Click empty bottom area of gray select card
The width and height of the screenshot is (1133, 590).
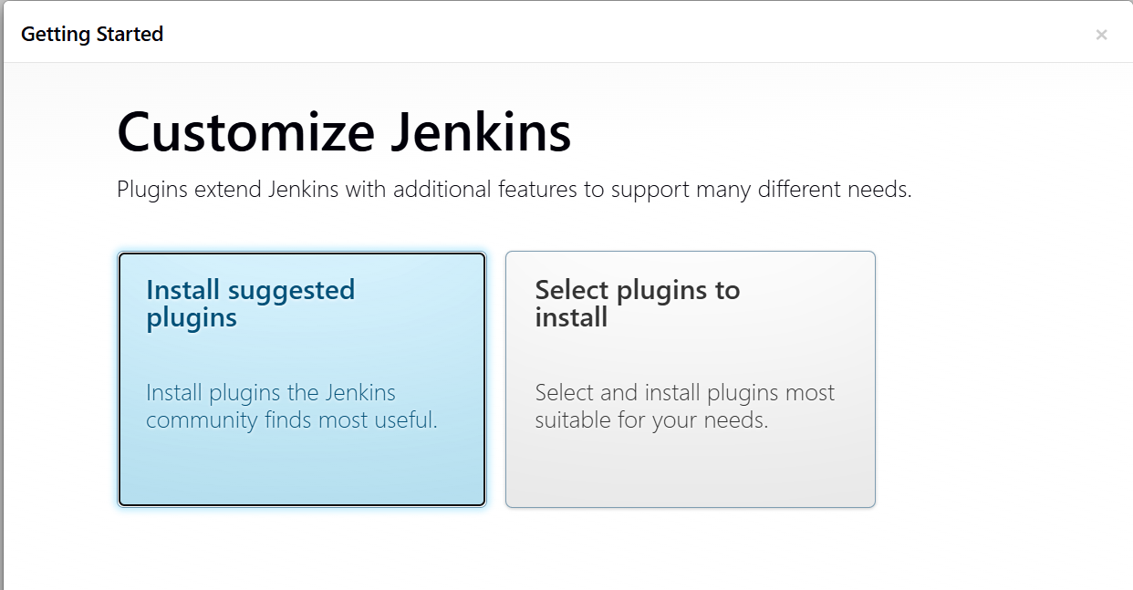(691, 471)
